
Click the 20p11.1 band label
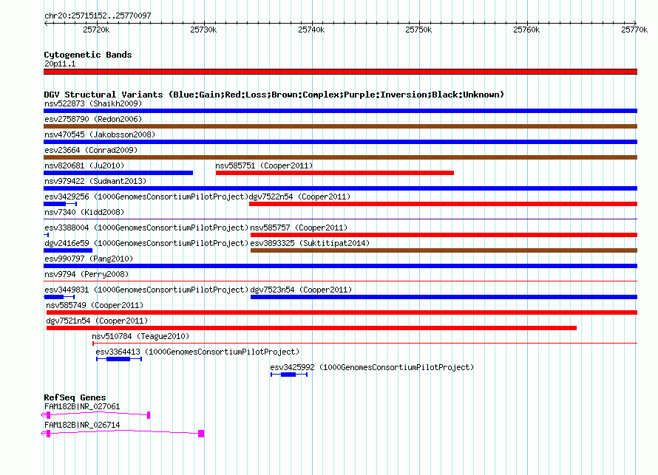point(60,64)
